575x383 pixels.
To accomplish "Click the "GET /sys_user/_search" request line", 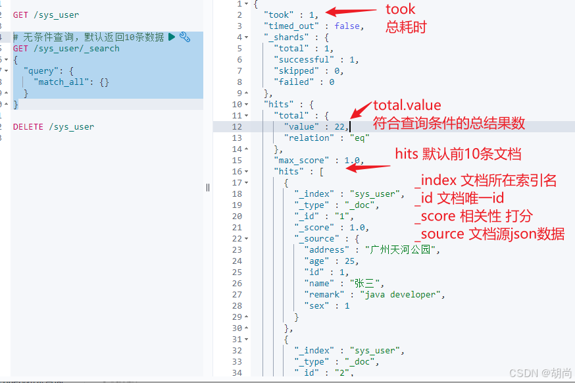I will pos(66,49).
